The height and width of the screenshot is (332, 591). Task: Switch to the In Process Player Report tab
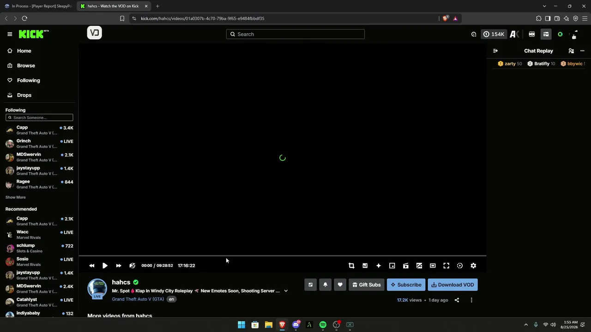point(38,6)
